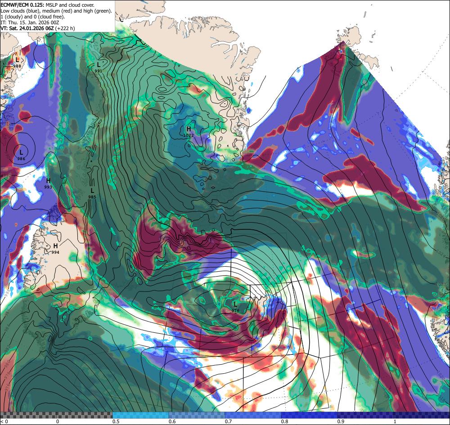Click the '0.8' legend label
The height and width of the screenshot is (425, 450).
[285, 421]
